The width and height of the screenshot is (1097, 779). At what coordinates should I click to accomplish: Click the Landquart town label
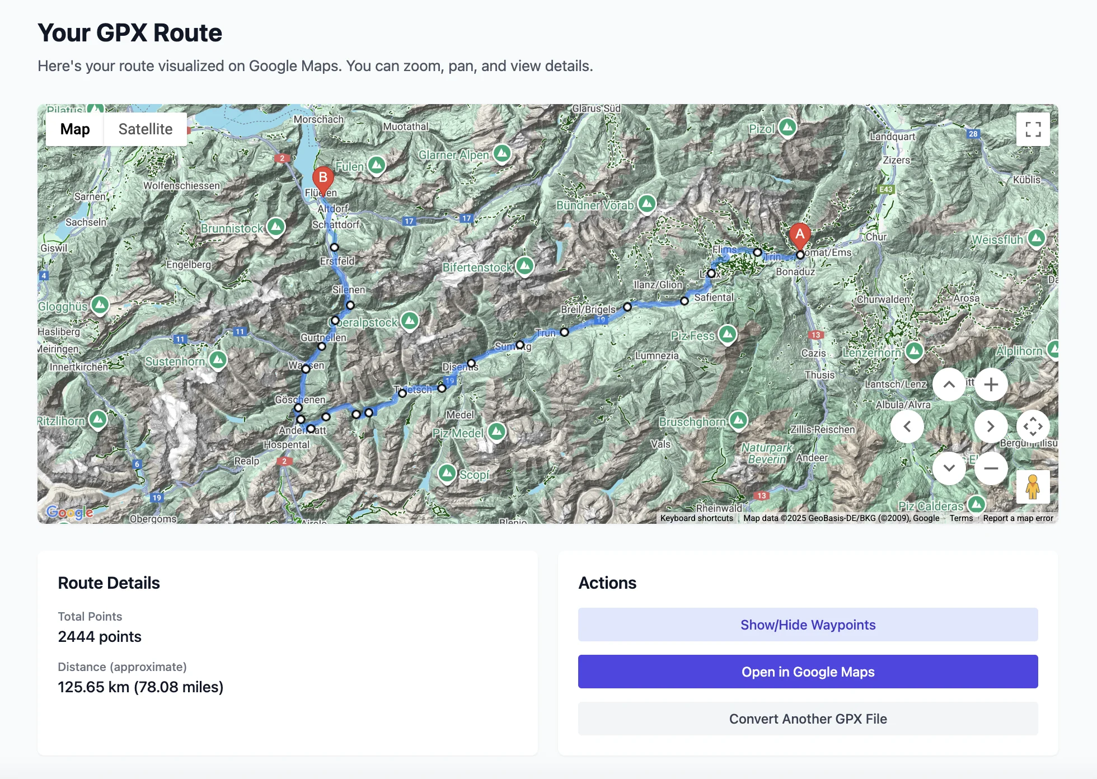point(892,137)
